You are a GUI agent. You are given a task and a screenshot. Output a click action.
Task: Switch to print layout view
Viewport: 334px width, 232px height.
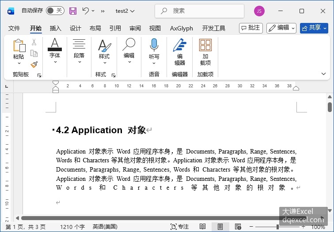pos(220,227)
